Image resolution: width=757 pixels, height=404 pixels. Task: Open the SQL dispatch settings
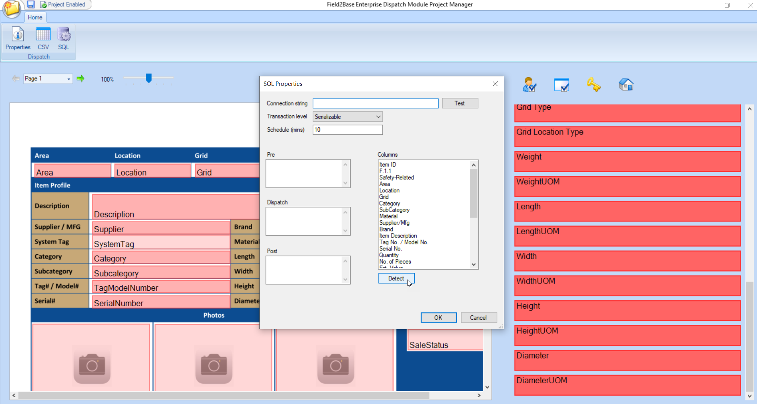[x=64, y=39]
